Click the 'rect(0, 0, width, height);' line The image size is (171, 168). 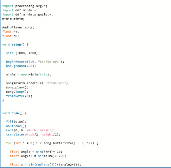[30, 130]
